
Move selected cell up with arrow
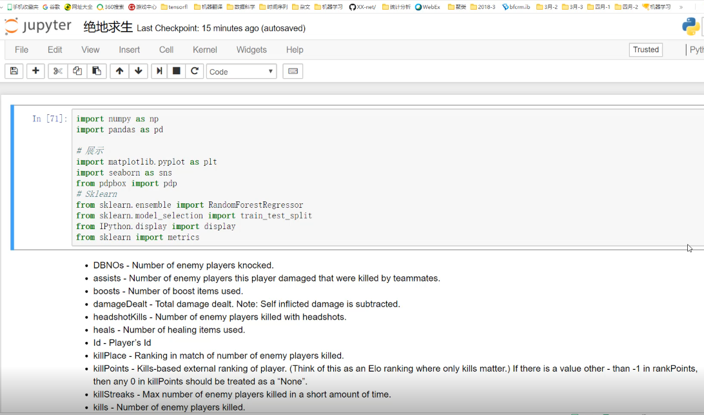click(x=119, y=71)
